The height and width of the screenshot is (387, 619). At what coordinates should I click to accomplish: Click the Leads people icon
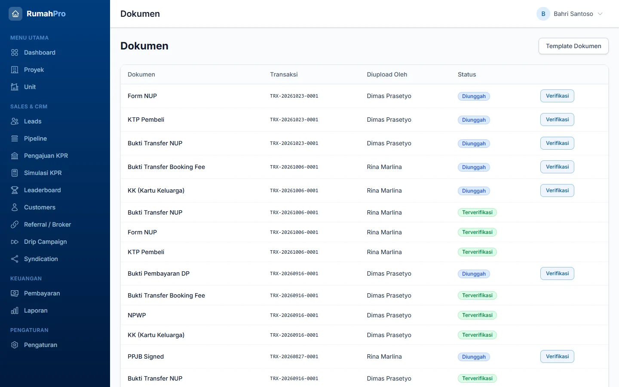click(x=15, y=121)
